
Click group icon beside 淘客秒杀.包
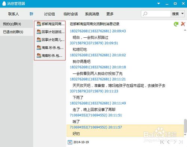(x=39, y=56)
